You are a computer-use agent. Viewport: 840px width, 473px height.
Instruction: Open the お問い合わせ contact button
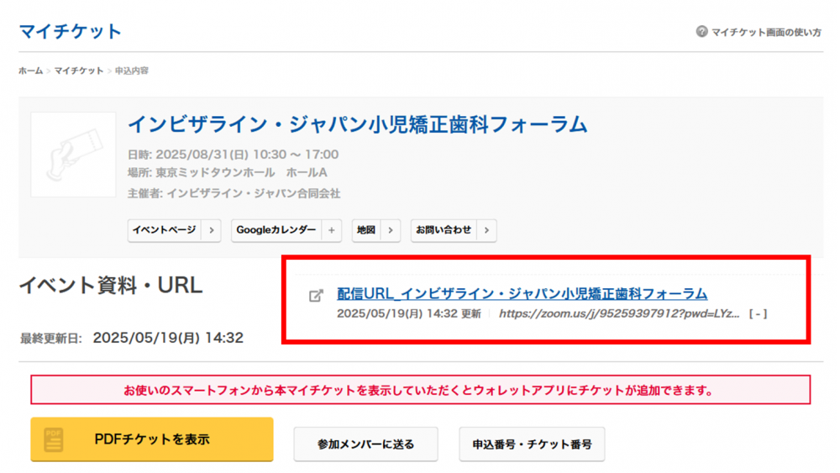click(x=444, y=230)
